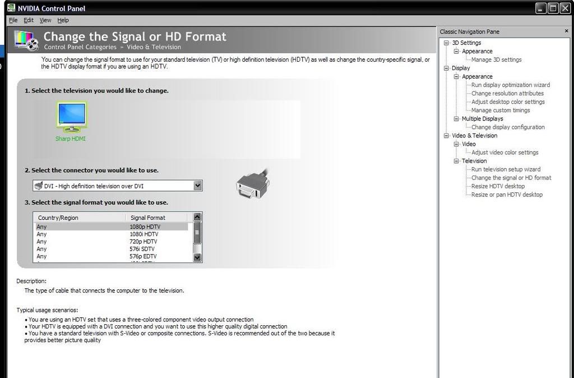Select the 576i SDTV signal format
Image resolution: width=574 pixels, height=378 pixels.
112,248
